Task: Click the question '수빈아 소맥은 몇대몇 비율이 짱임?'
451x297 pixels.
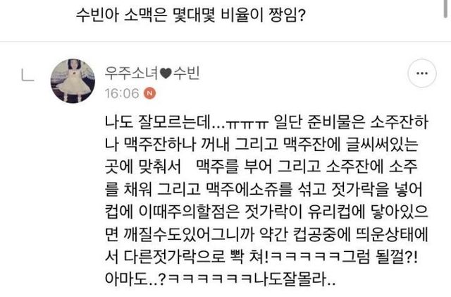Action: [190, 15]
